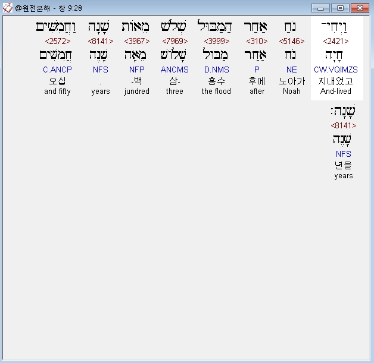Minimize the 원전분해 window

(x=320, y=8)
